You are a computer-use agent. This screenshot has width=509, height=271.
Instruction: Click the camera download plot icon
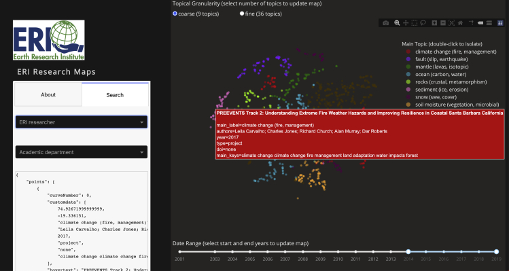385,23
